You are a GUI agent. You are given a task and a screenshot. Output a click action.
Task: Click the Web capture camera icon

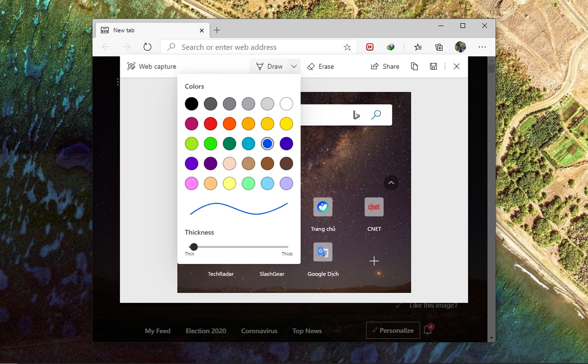click(131, 66)
